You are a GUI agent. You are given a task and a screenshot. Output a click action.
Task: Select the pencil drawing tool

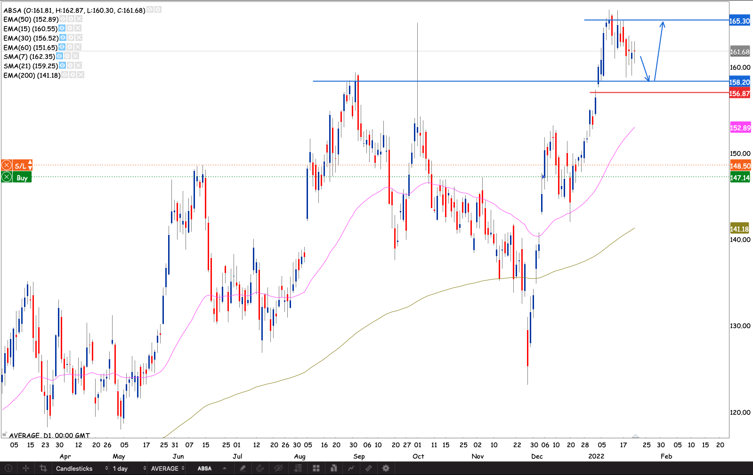(243, 468)
